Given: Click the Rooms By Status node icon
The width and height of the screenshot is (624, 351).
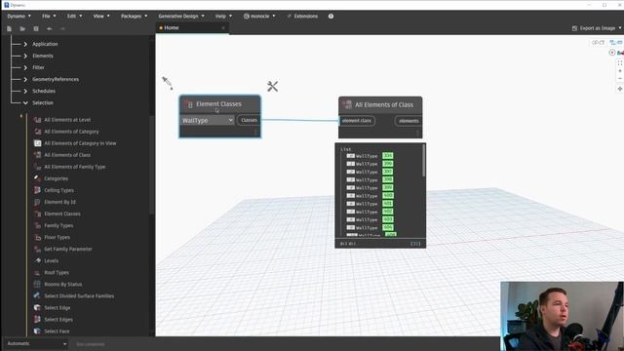Looking at the screenshot, I should coord(37,284).
